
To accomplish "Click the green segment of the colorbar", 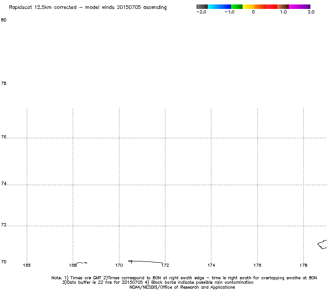I will pyautogui.click(x=237, y=7).
